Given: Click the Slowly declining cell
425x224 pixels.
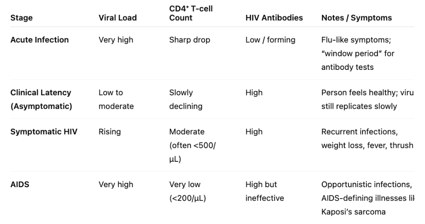Looking at the screenshot, I should pos(185,99).
